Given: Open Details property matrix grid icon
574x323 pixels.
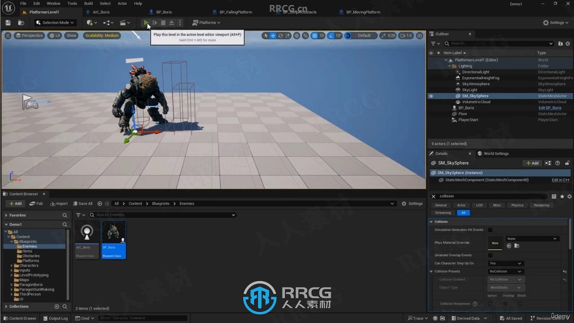Looking at the screenshot, I should 554,196.
